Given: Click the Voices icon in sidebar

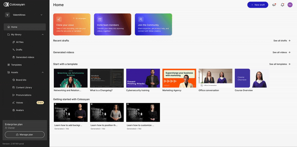Looking at the screenshot, I should pyautogui.click(x=13, y=103).
